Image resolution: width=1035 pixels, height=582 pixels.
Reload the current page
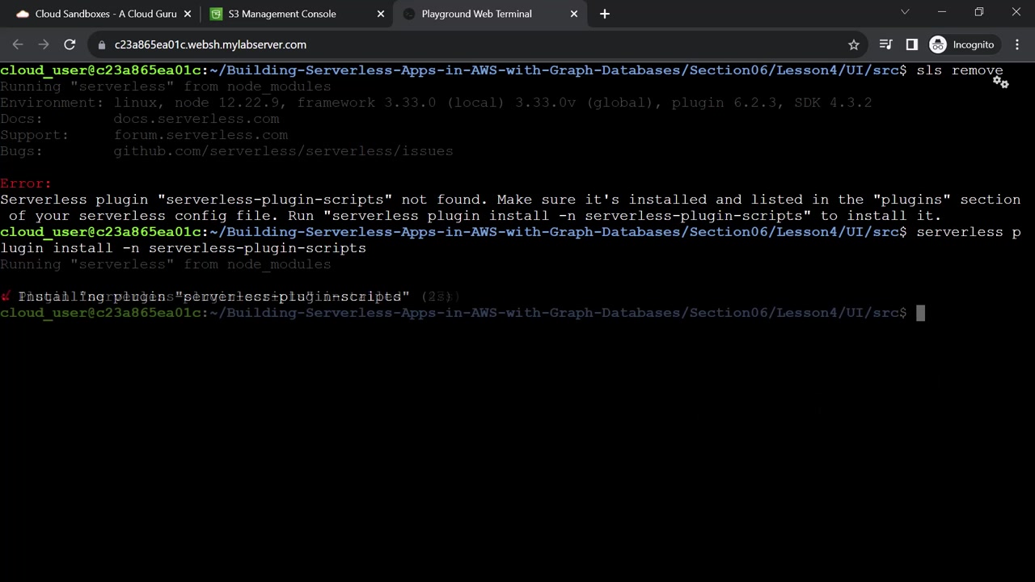pos(70,44)
